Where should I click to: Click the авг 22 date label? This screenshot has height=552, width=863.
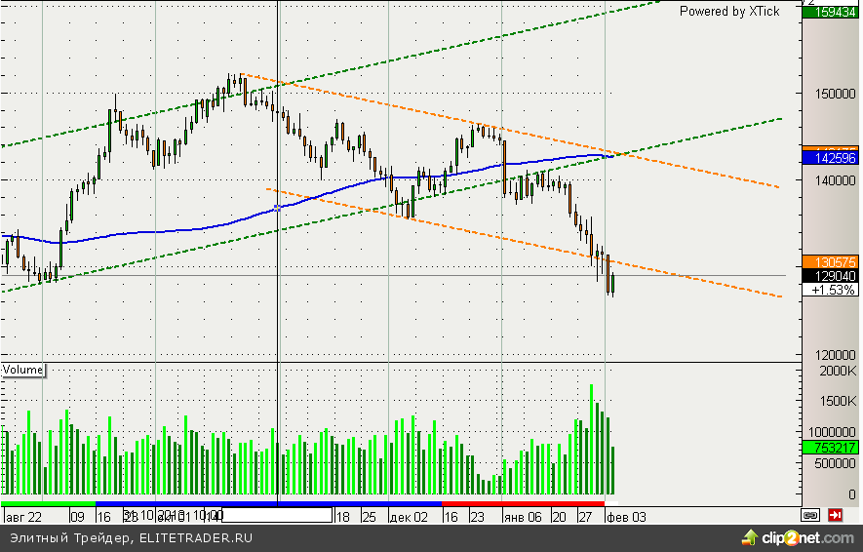[23, 516]
